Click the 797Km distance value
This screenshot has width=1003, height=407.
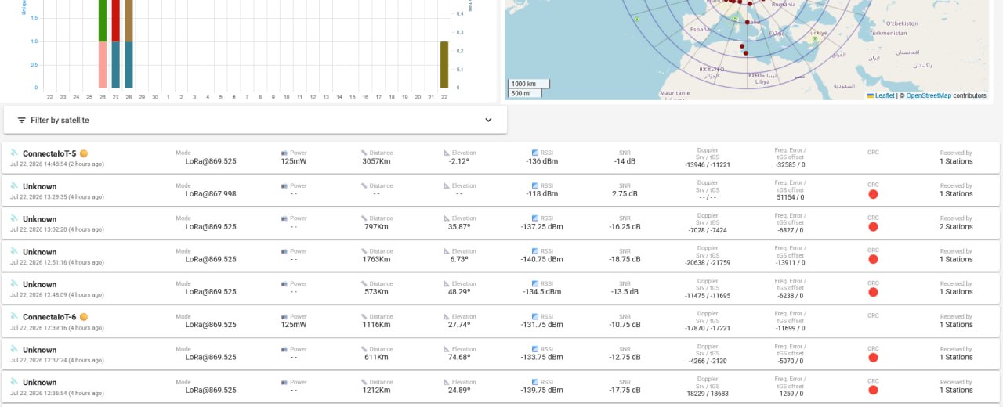[376, 227]
